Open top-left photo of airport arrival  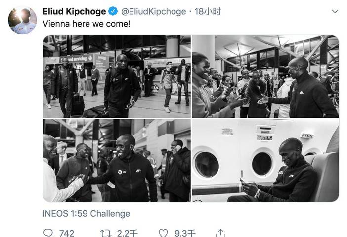click(x=117, y=76)
